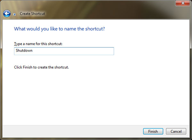192x140 pixels.
Task: Click Finish to create the shortcut
Action: click(x=153, y=131)
